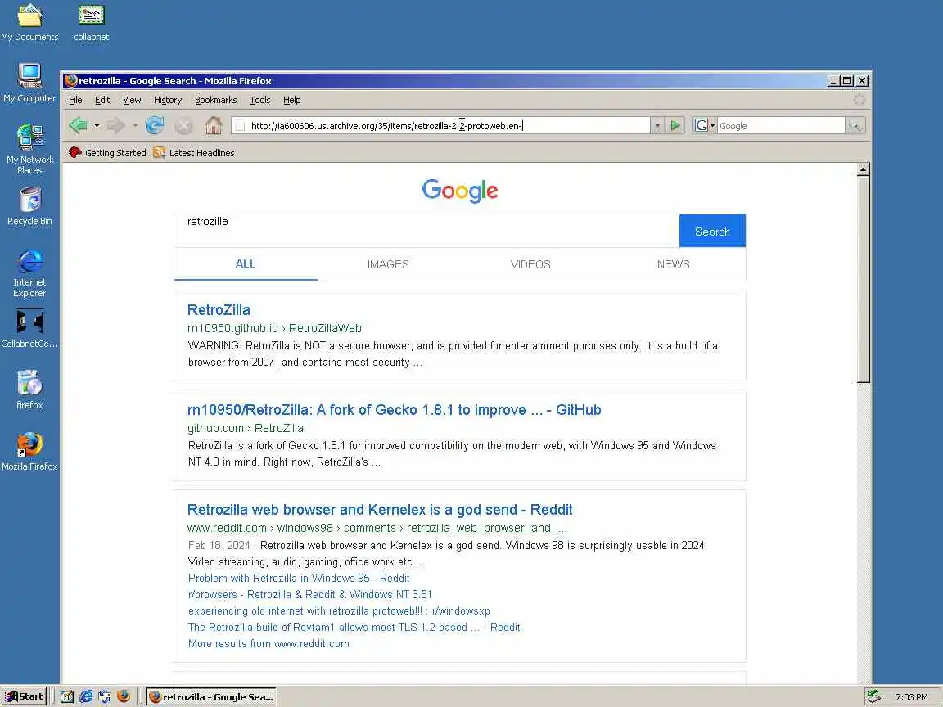Viewport: 943px width, 707px height.
Task: Open the View menu
Action: tap(132, 100)
